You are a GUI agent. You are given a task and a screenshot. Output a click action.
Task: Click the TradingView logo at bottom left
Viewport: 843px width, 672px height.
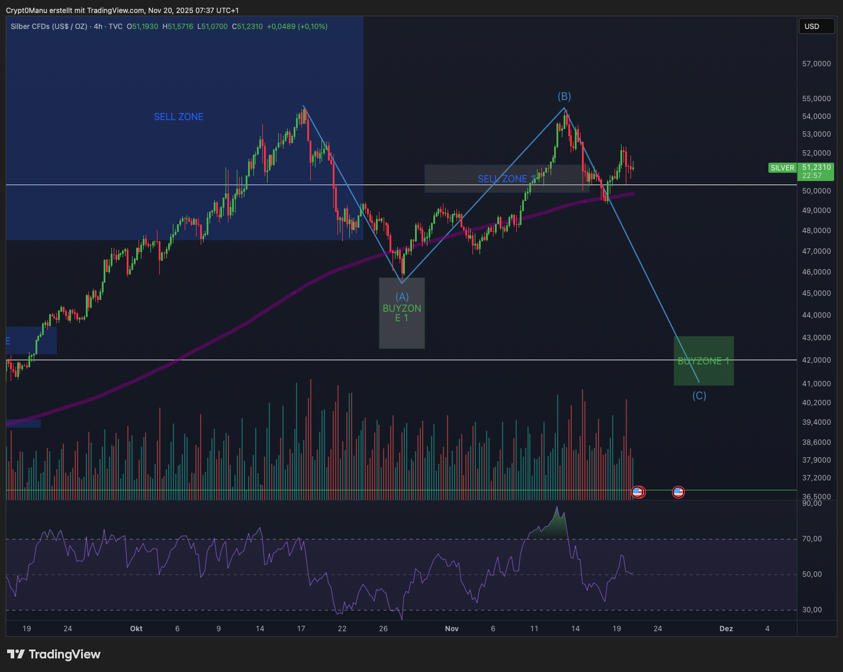pos(54,654)
